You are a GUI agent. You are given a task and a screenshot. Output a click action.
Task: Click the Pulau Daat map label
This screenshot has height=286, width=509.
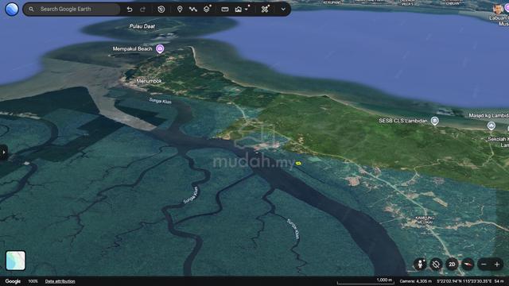point(142,26)
